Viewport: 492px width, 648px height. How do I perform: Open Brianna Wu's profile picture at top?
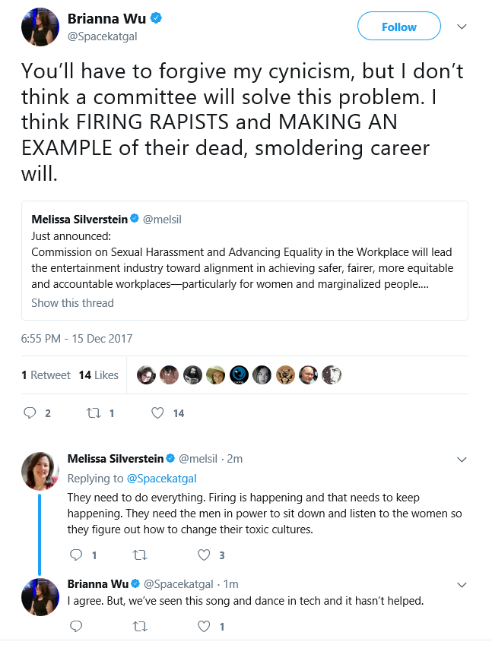click(x=40, y=27)
